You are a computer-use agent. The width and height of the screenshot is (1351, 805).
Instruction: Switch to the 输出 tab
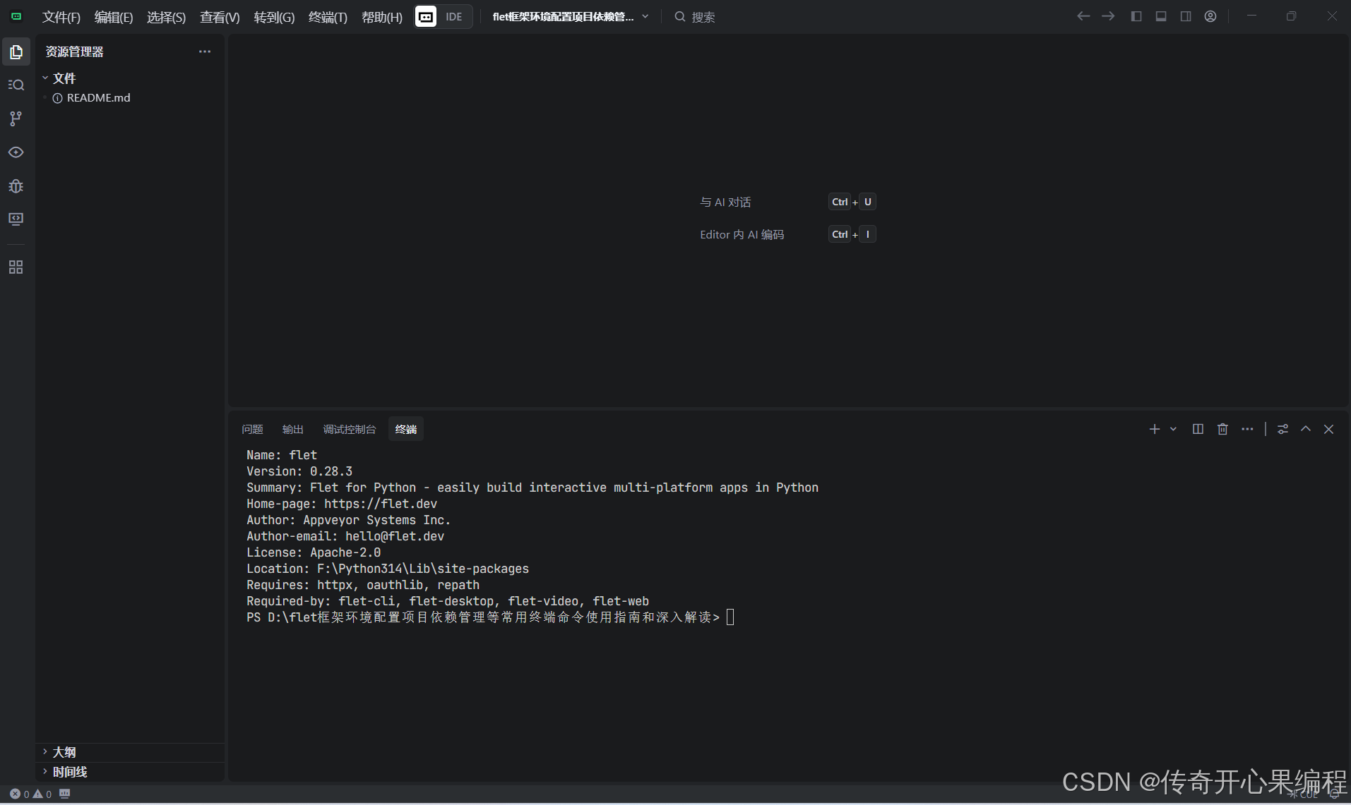292,429
